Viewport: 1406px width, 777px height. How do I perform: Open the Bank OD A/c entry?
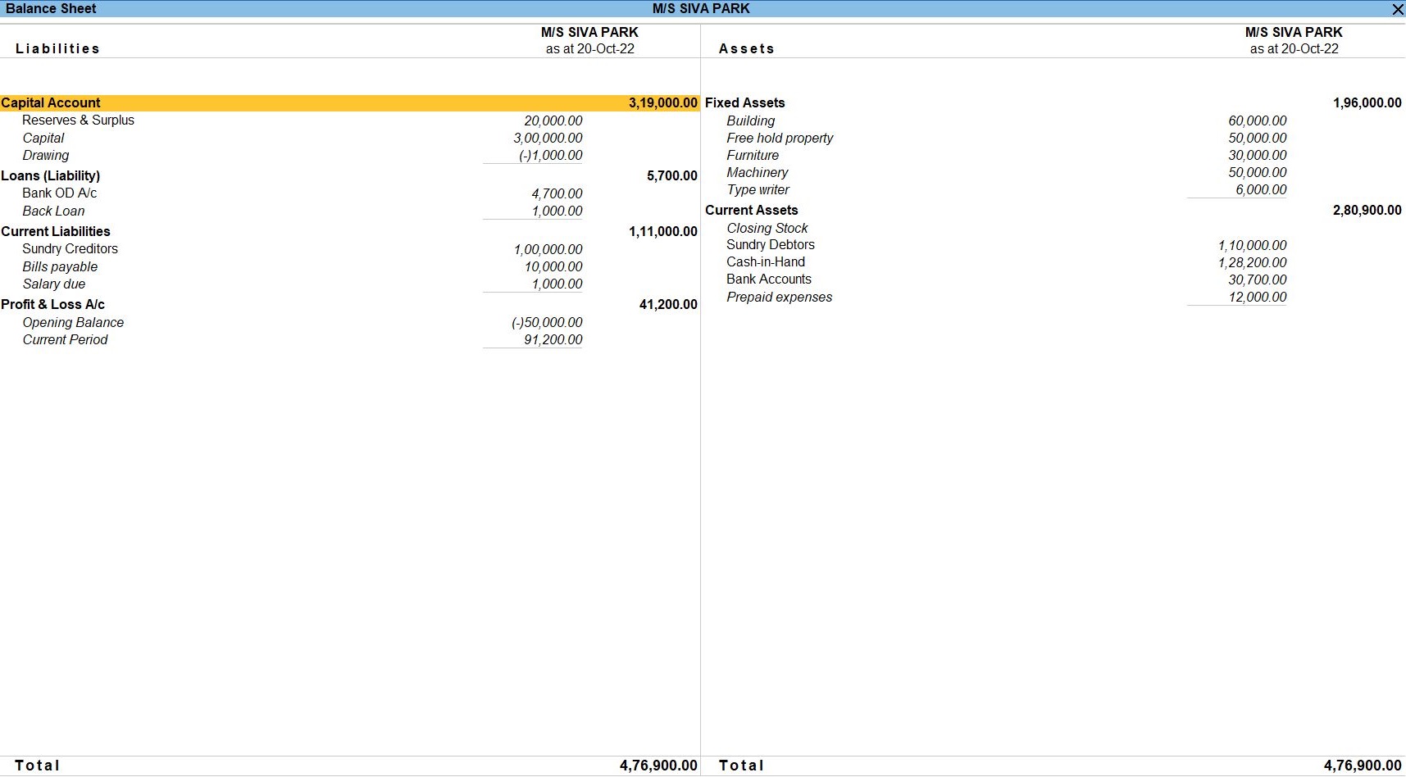[59, 193]
